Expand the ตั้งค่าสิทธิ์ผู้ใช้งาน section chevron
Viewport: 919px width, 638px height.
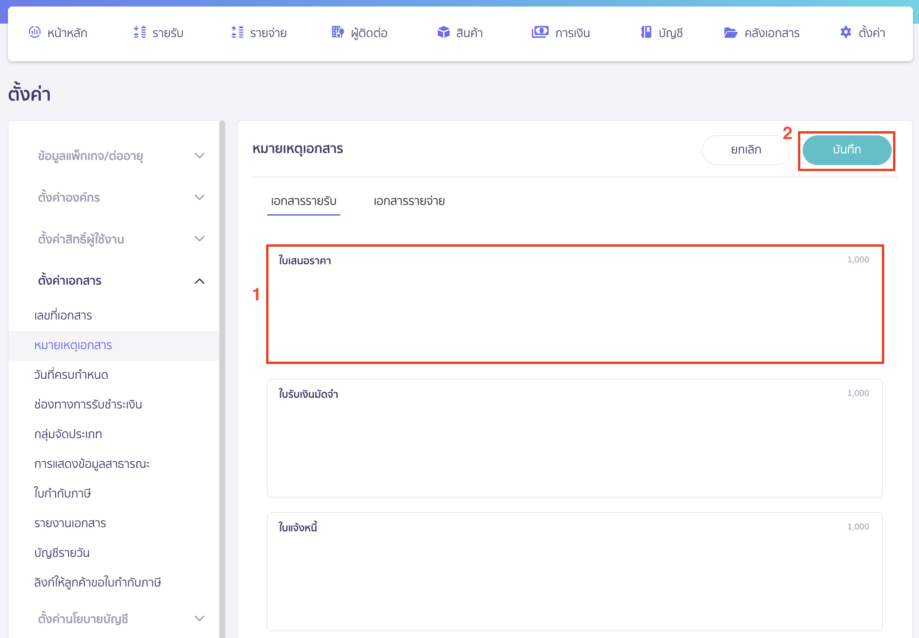199,239
